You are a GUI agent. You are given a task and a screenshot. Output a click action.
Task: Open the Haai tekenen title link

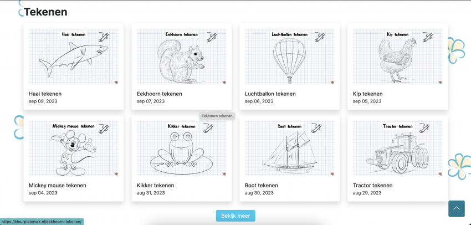click(45, 94)
